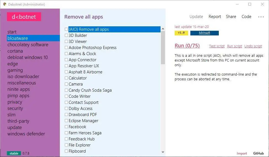Click the Debotnet shield icon in title bar

(x=4, y=4)
